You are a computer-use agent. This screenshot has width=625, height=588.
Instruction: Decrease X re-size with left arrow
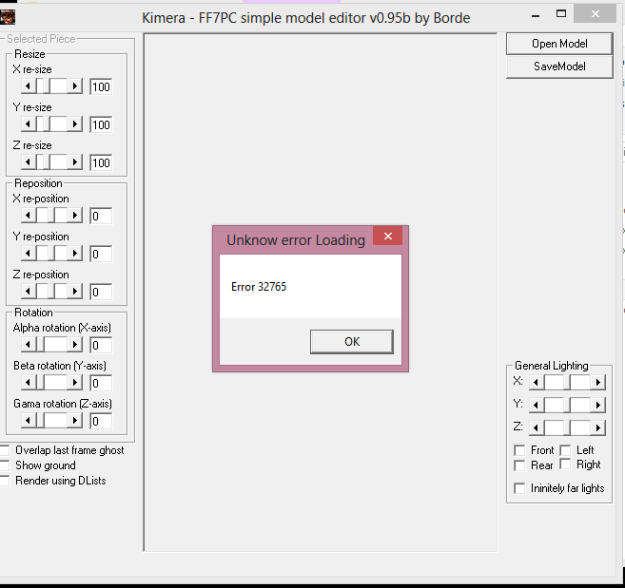click(x=28, y=86)
